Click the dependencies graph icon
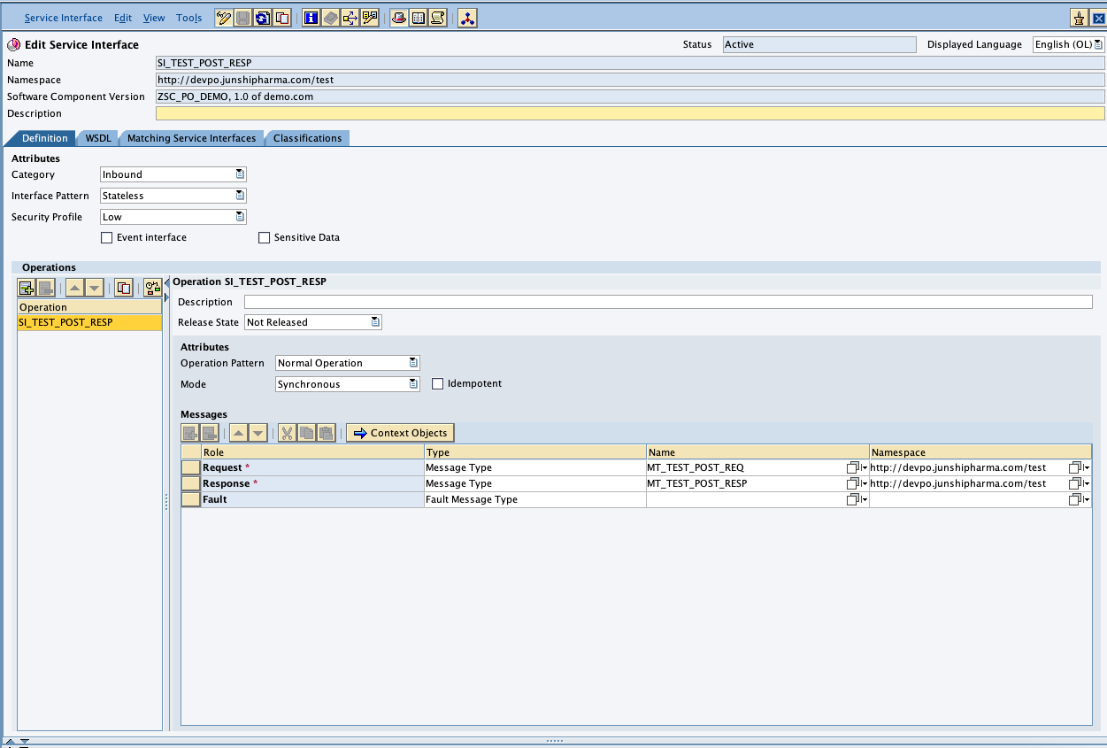 pos(467,18)
